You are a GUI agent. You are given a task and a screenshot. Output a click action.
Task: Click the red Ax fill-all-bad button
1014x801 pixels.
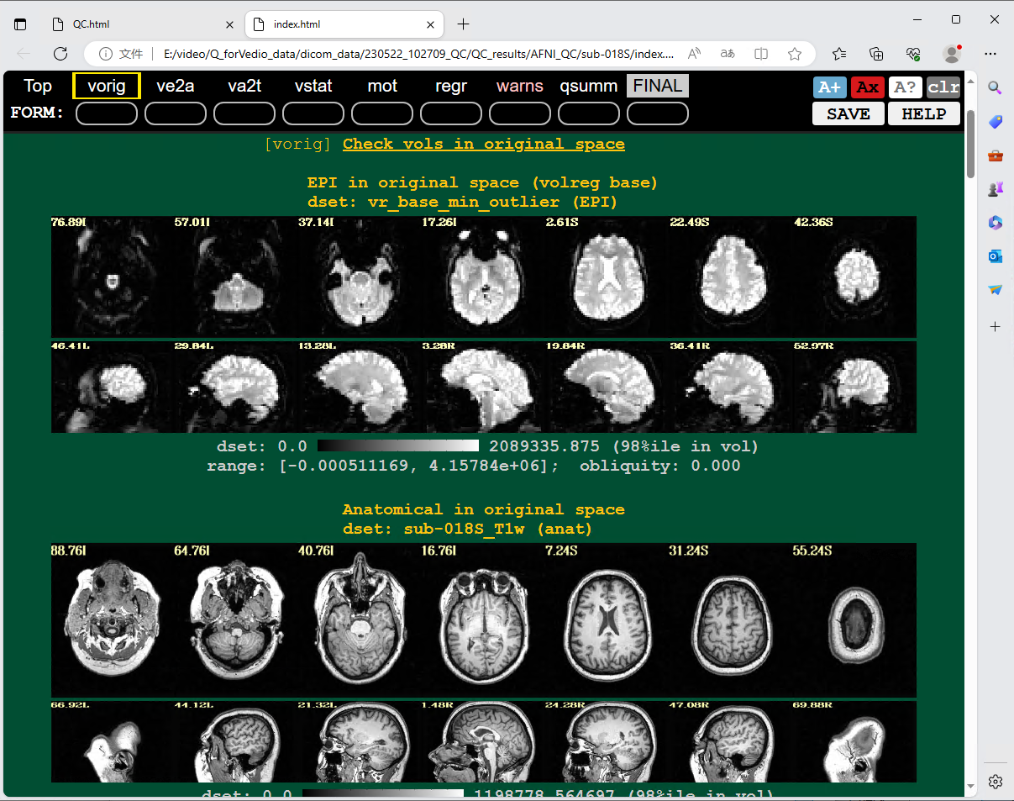pyautogui.click(x=868, y=87)
